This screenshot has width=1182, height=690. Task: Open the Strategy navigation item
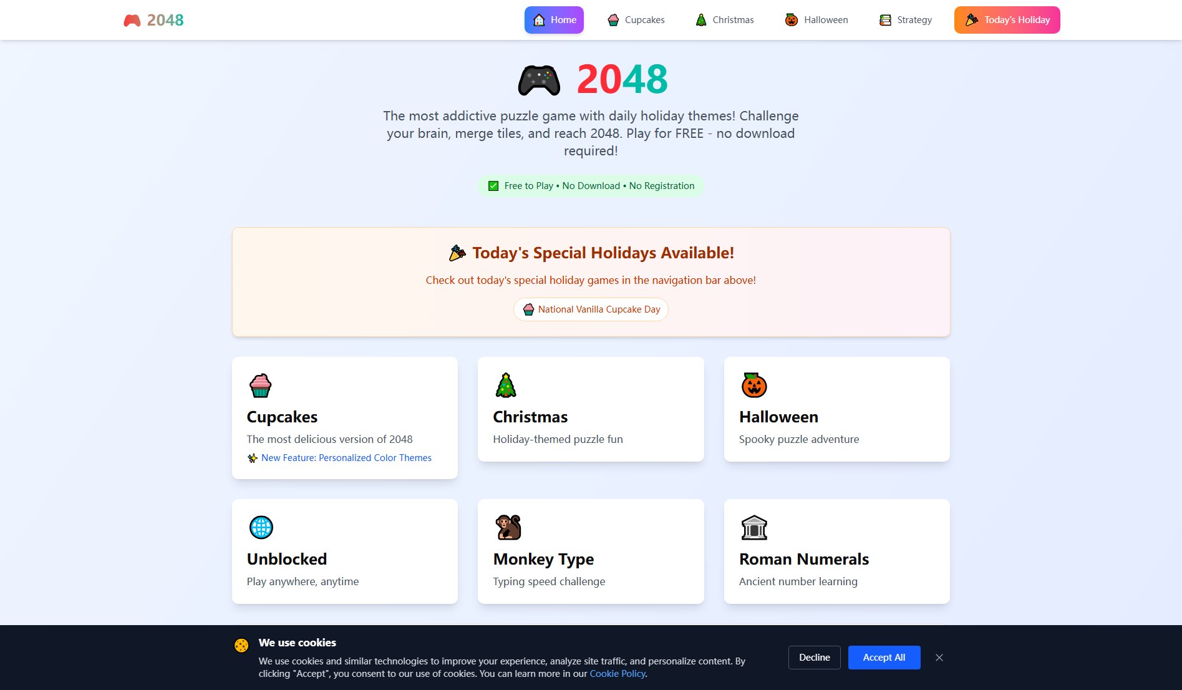pos(905,20)
